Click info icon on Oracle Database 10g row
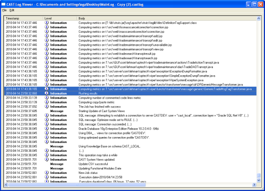265x191 pixels. pos(47,128)
